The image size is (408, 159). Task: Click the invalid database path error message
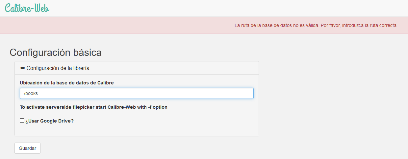tap(315, 25)
